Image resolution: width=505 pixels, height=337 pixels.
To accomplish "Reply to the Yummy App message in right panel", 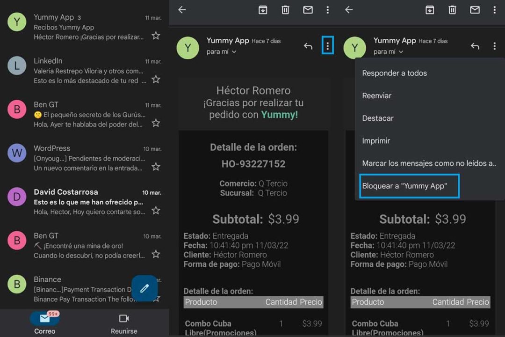I will coord(475,46).
